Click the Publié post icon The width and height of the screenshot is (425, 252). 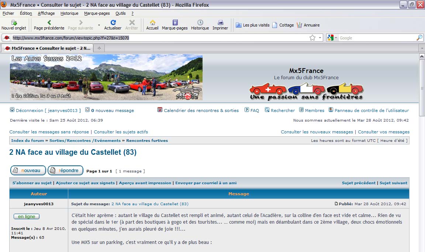(336, 203)
